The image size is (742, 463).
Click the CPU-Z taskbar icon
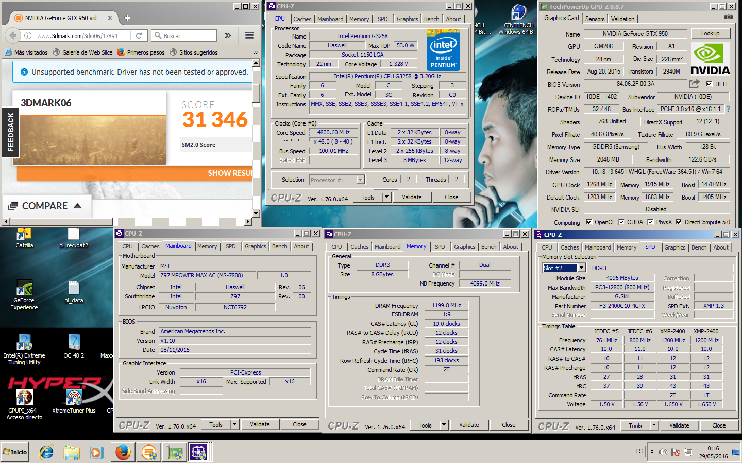[x=198, y=452]
